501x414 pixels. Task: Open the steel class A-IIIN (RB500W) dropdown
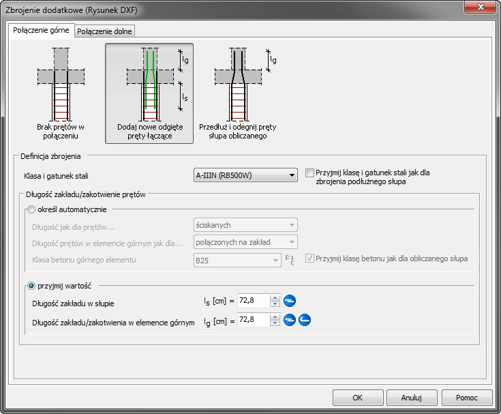pos(245,175)
